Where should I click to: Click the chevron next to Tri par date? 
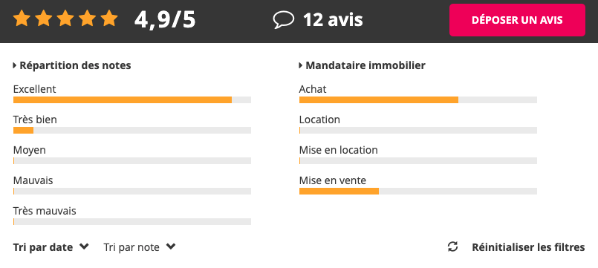(x=84, y=246)
